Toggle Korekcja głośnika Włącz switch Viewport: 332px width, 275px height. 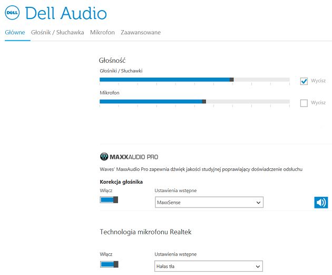pyautogui.click(x=109, y=200)
